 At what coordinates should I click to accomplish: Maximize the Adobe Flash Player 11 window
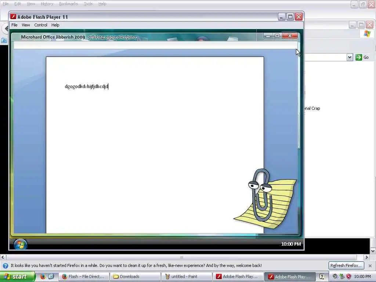point(290,17)
